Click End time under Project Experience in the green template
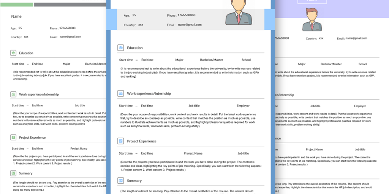 tap(37, 149)
